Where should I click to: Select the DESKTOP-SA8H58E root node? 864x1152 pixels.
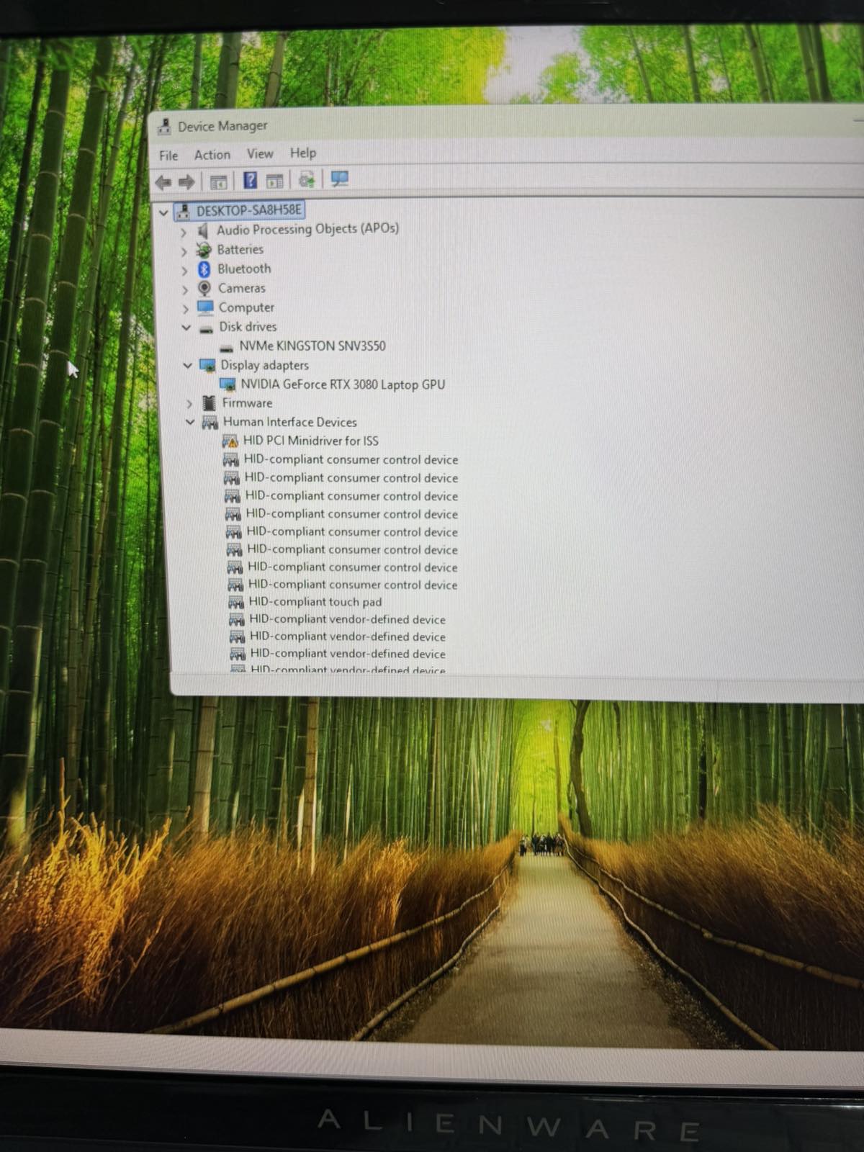pyautogui.click(x=249, y=210)
